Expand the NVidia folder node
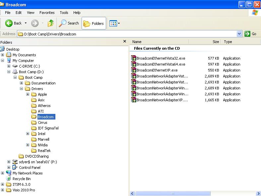The height and width of the screenshot is (196, 261). 28,145
